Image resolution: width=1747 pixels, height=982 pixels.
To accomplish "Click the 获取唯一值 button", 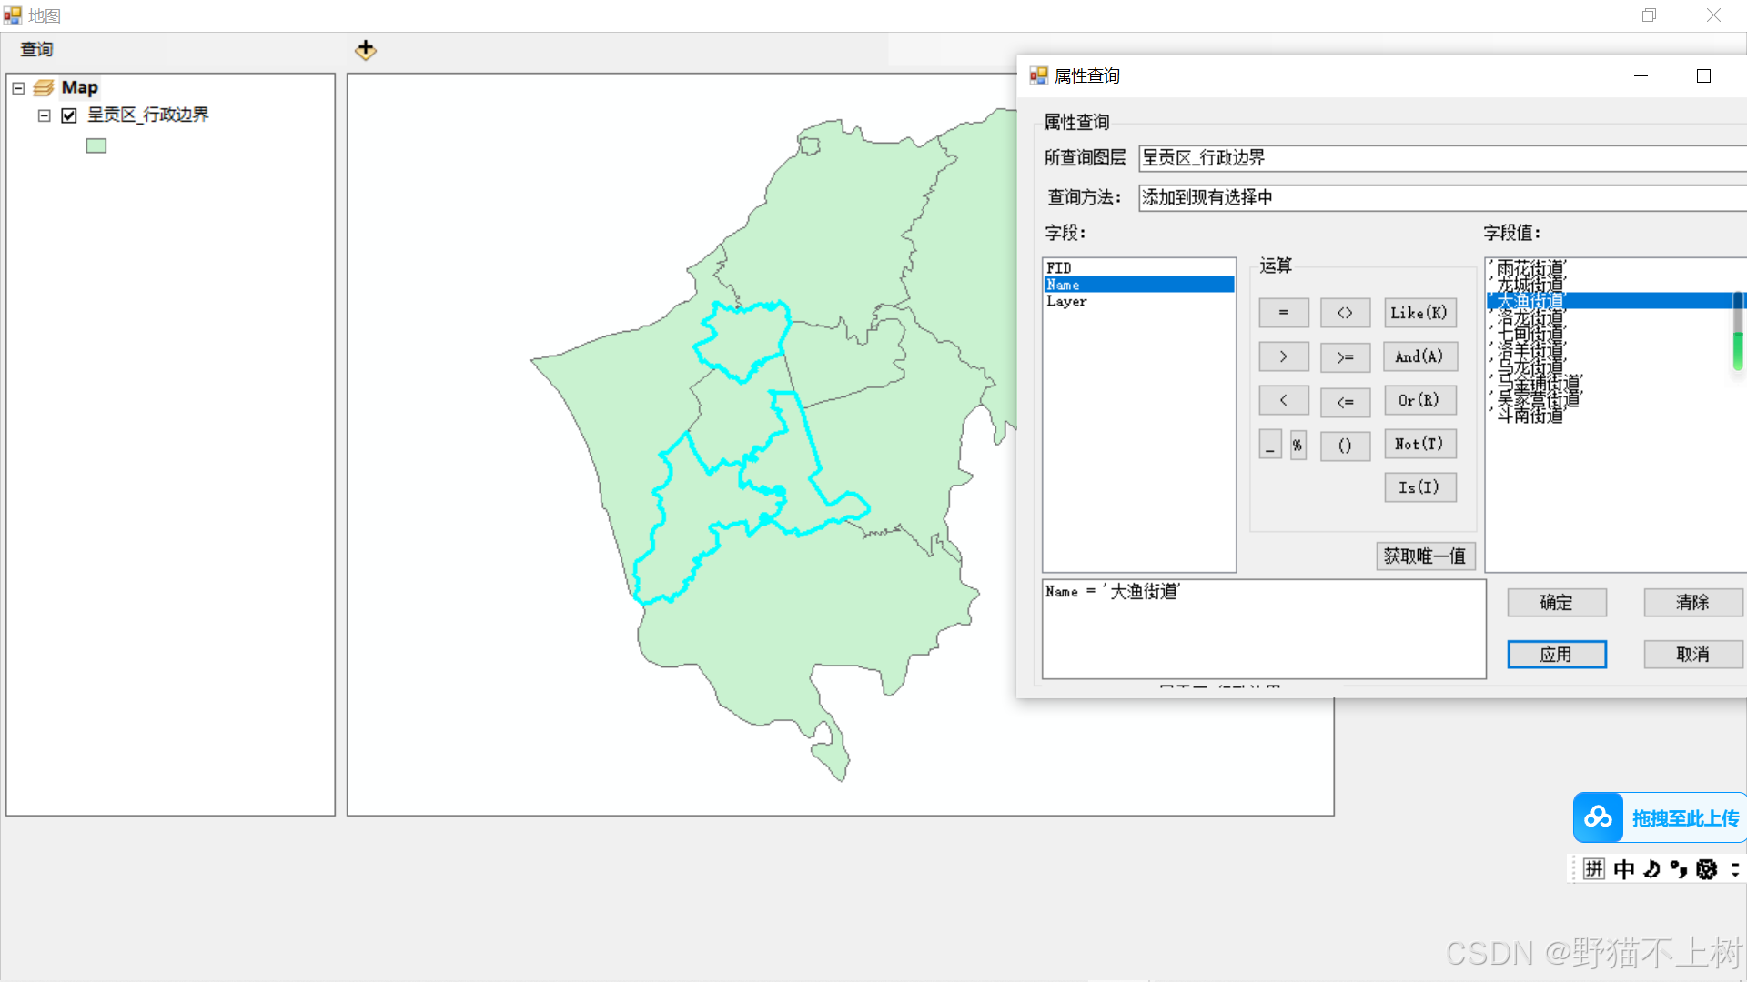I will (x=1425, y=556).
